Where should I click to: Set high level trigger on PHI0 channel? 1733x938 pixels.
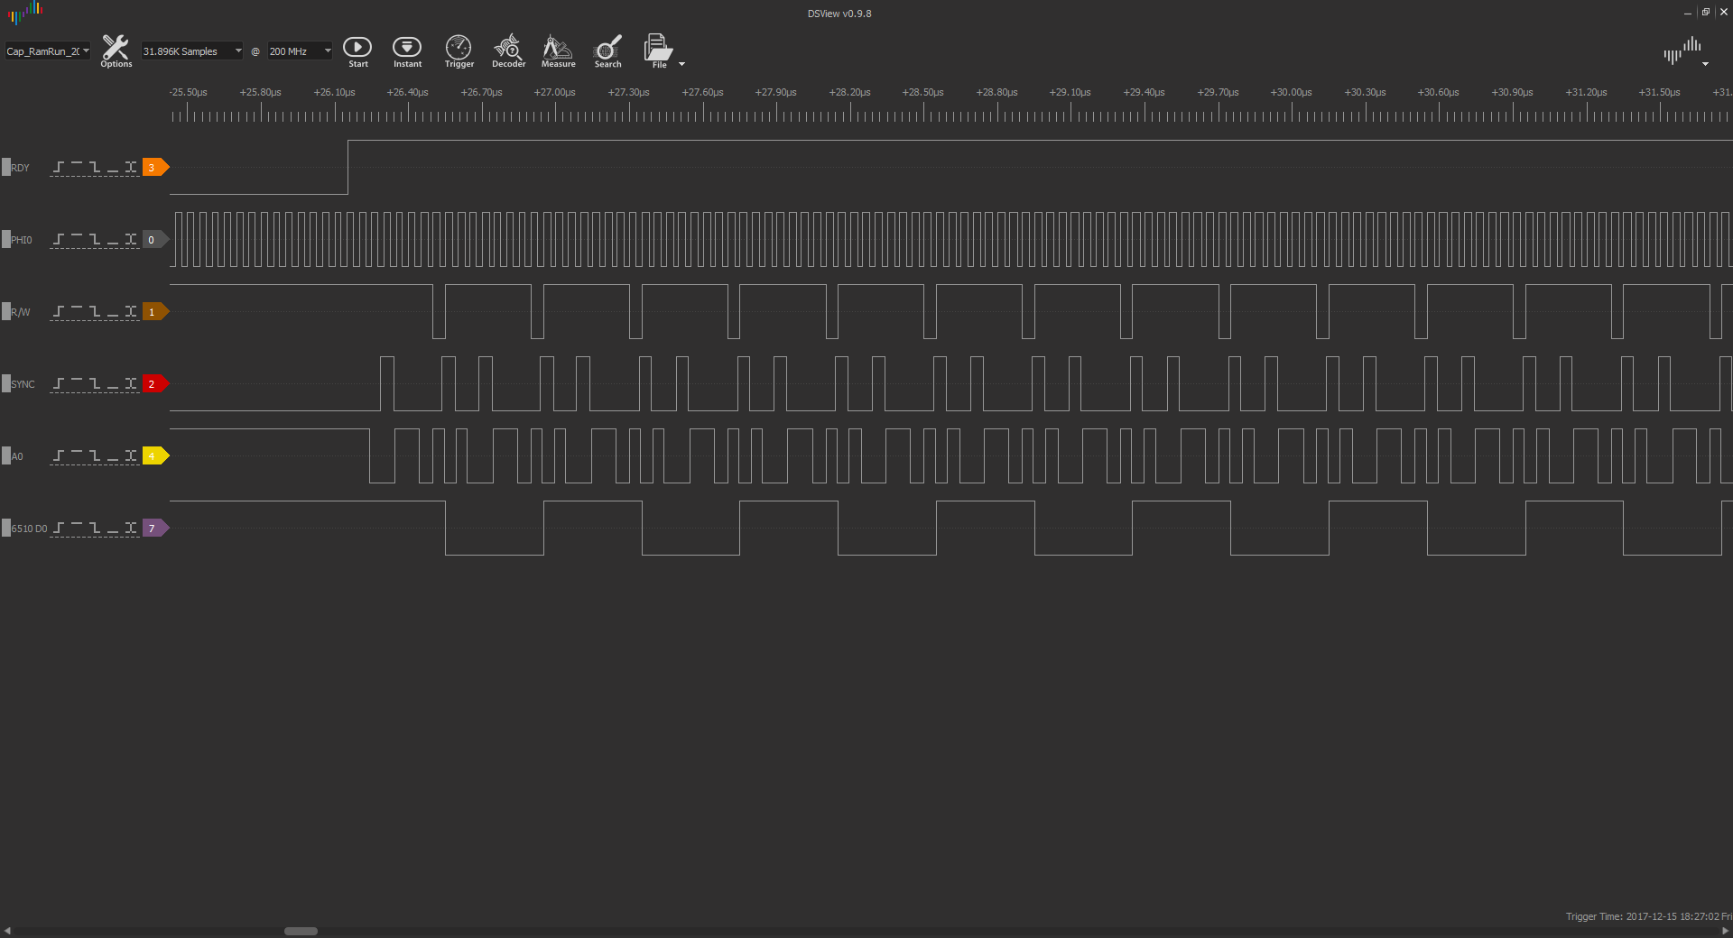(x=77, y=239)
